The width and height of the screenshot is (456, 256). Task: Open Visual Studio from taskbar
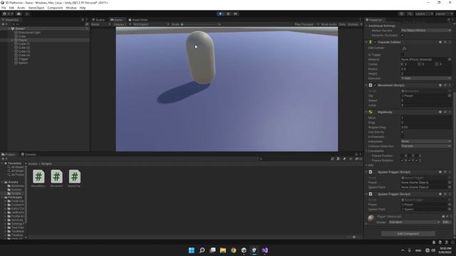[265, 250]
